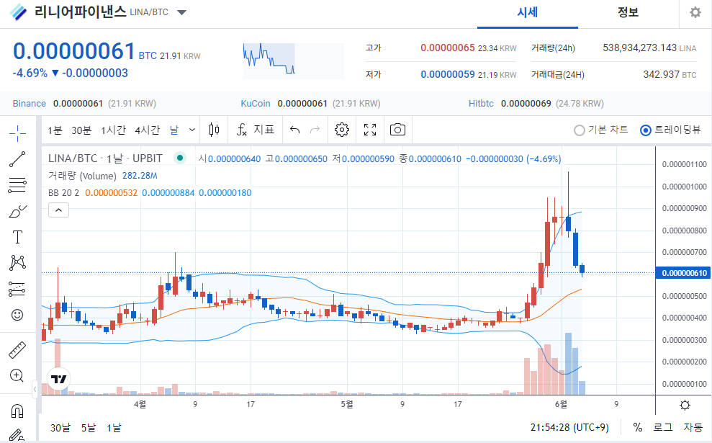Open the LINA/BTC market dropdown arrow
The width and height of the screenshot is (712, 443).
point(181,12)
